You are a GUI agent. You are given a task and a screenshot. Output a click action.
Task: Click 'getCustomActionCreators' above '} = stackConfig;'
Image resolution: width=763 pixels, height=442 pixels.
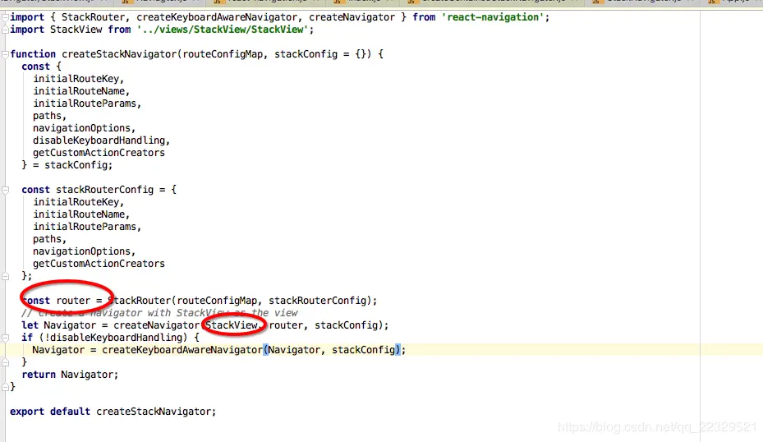point(99,153)
